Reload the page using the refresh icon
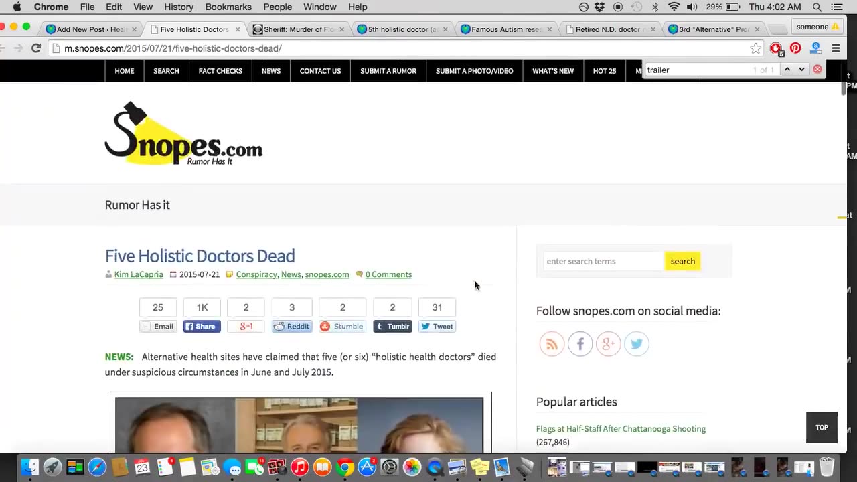 point(36,48)
